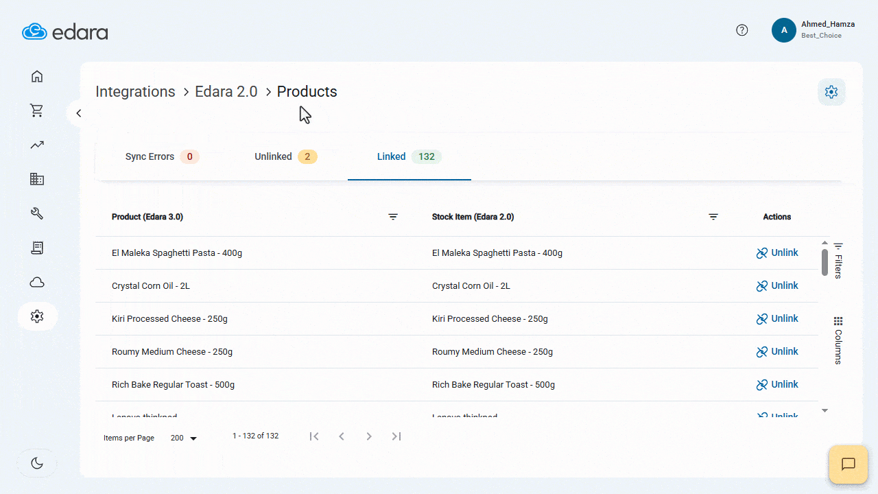The width and height of the screenshot is (878, 494).
Task: Go to Edara 2.0 breadcrumb
Action: click(x=226, y=92)
